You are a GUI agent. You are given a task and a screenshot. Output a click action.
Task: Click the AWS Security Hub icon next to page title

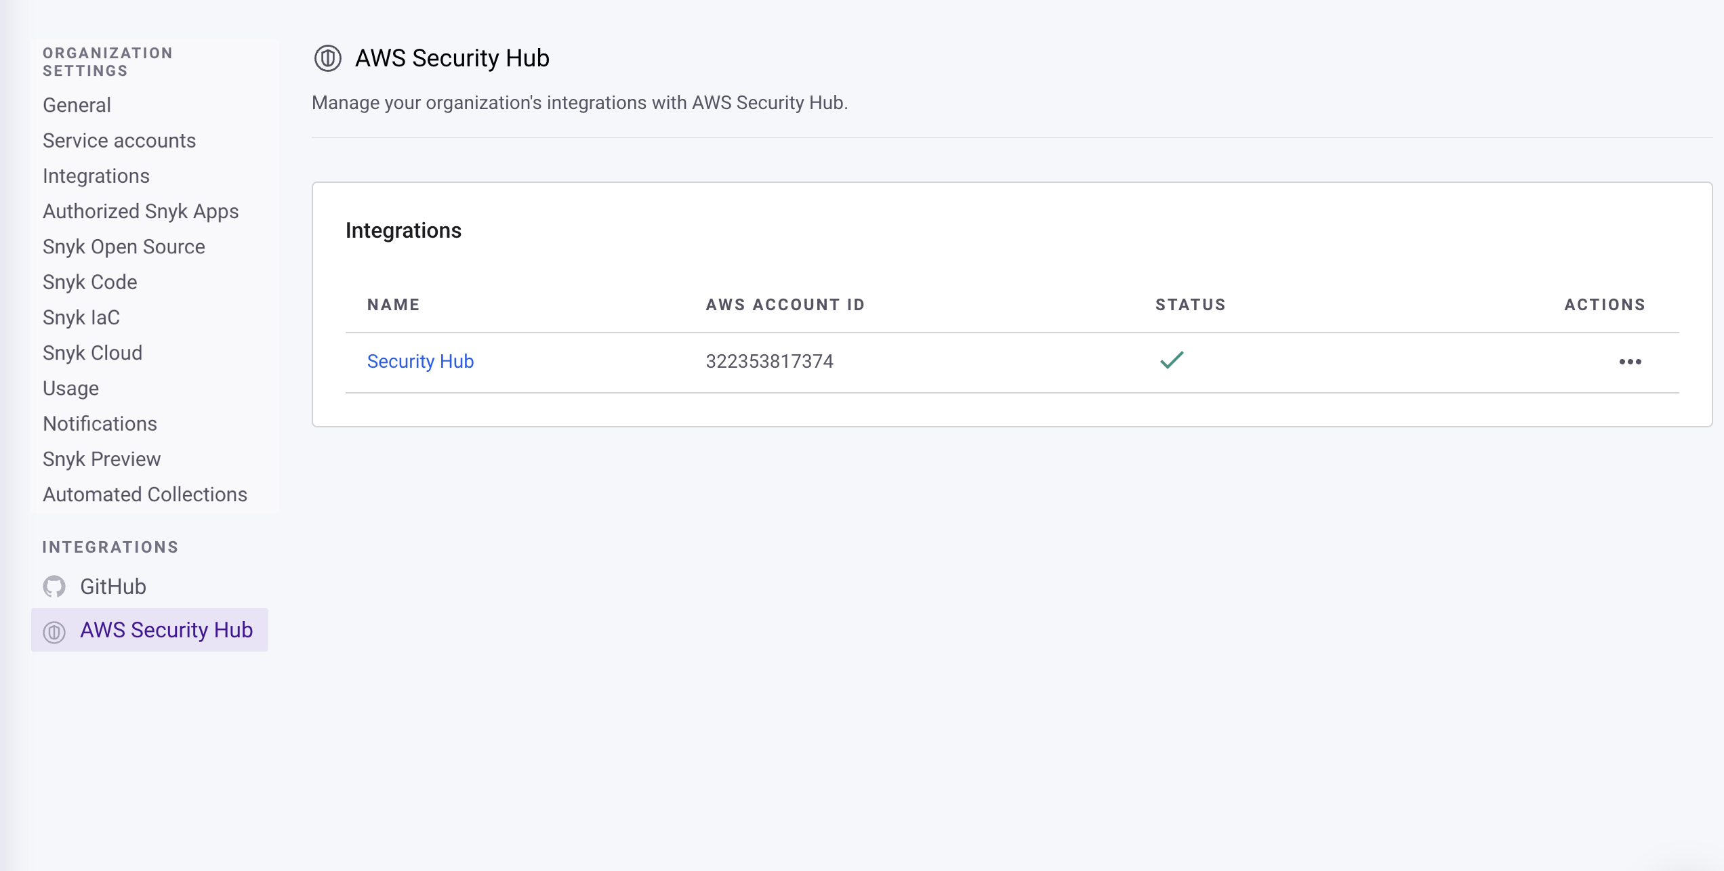[327, 58]
